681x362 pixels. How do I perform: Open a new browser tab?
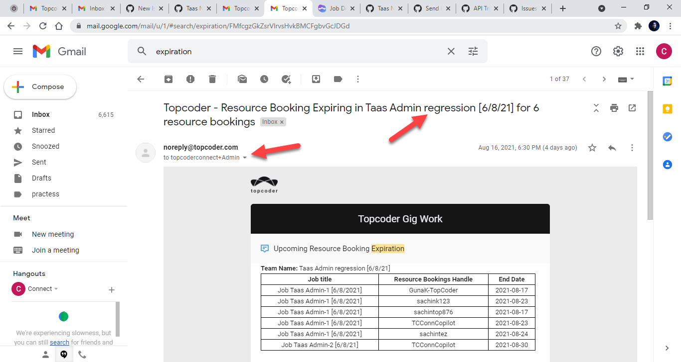[563, 8]
